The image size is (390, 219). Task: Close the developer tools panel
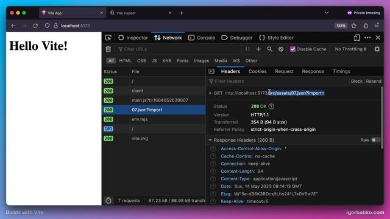[378, 38]
